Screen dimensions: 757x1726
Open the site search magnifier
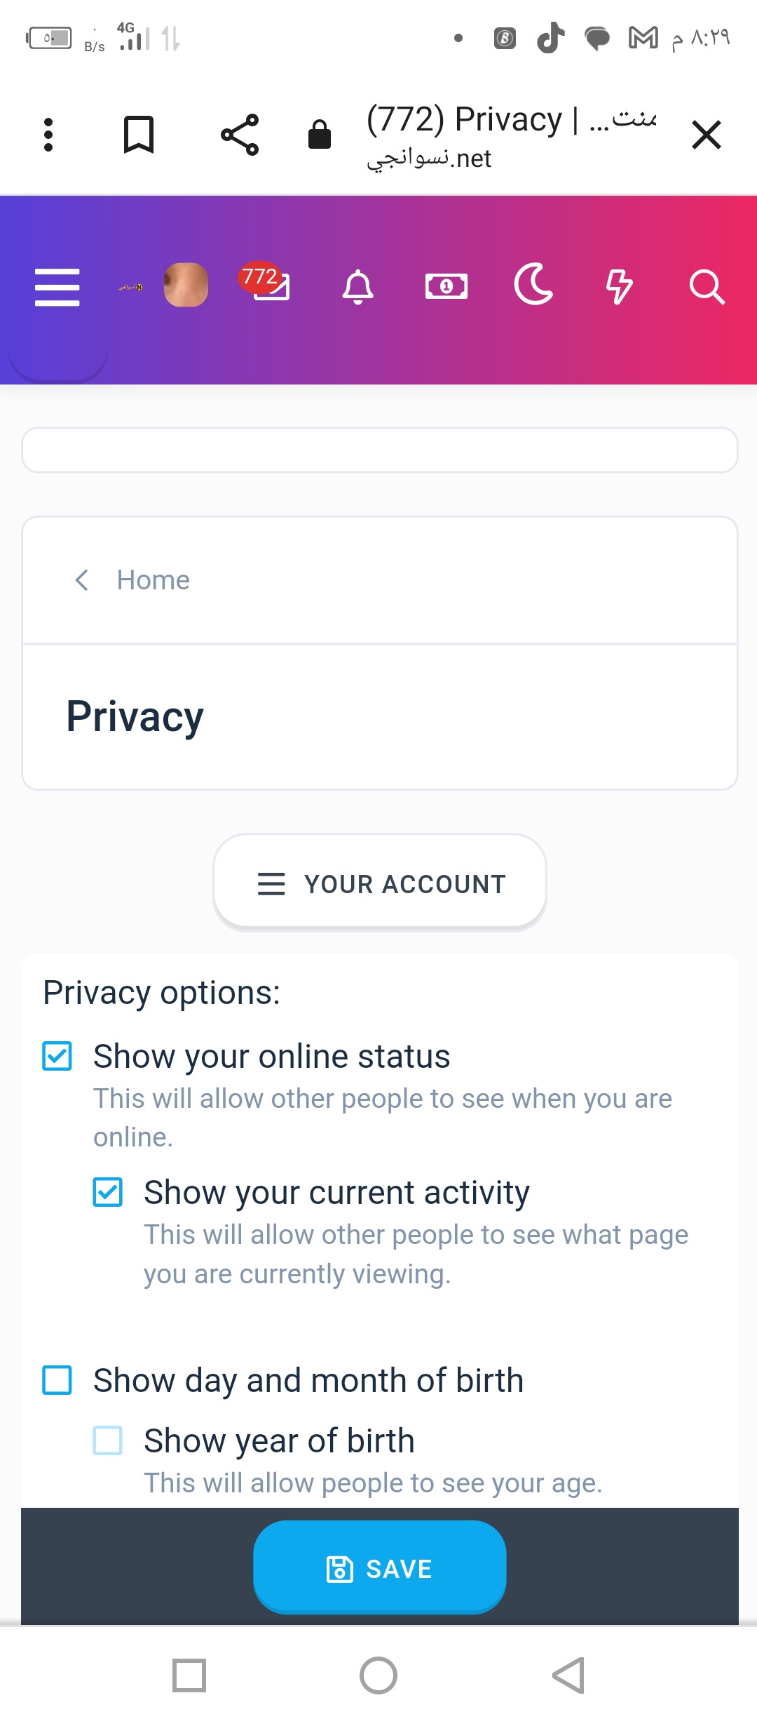click(706, 287)
